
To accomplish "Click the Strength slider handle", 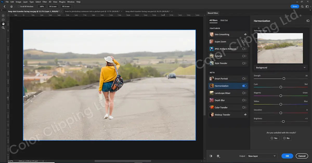I will (284, 78).
